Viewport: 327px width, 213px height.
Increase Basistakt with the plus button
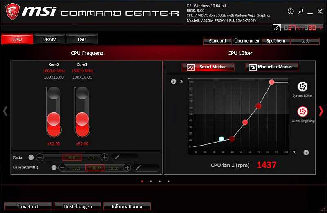click(127, 168)
